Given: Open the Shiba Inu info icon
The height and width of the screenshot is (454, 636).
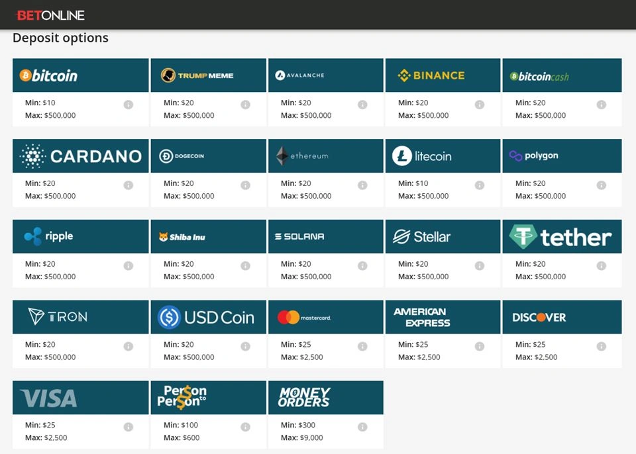Looking at the screenshot, I should 245,266.
